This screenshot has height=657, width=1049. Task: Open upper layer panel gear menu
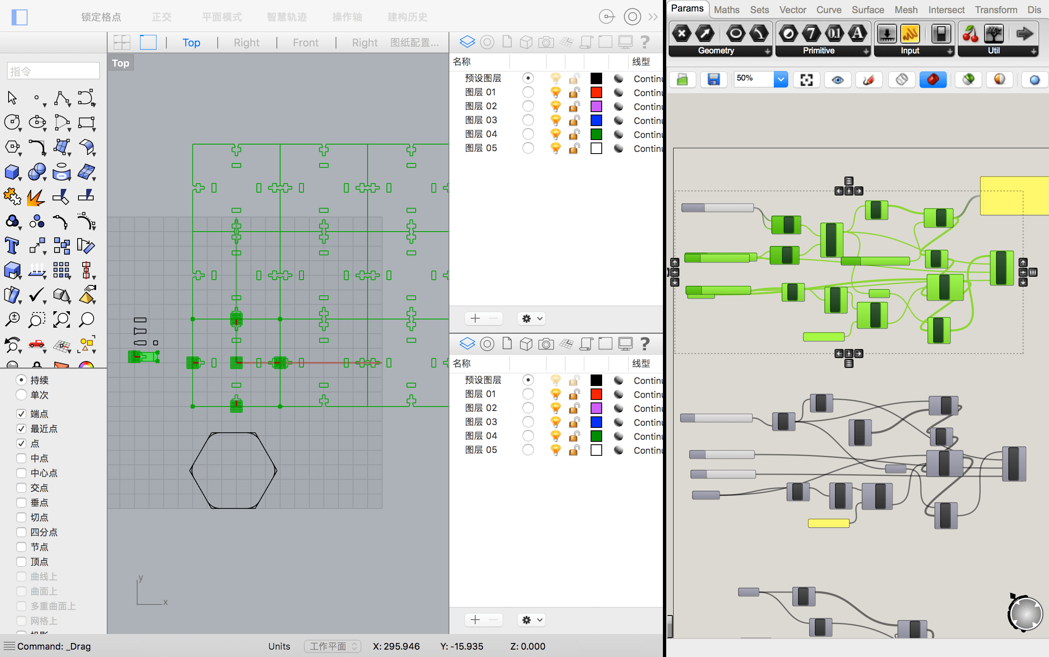point(531,319)
